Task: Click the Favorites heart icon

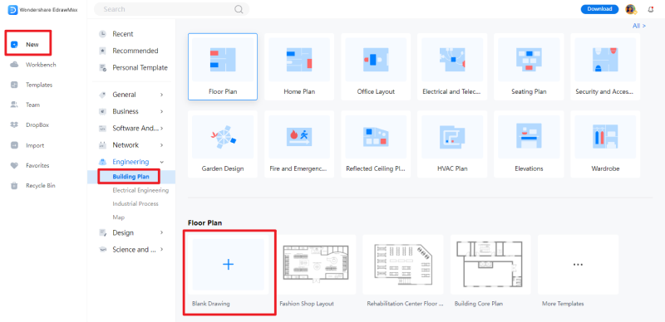Action: [14, 165]
